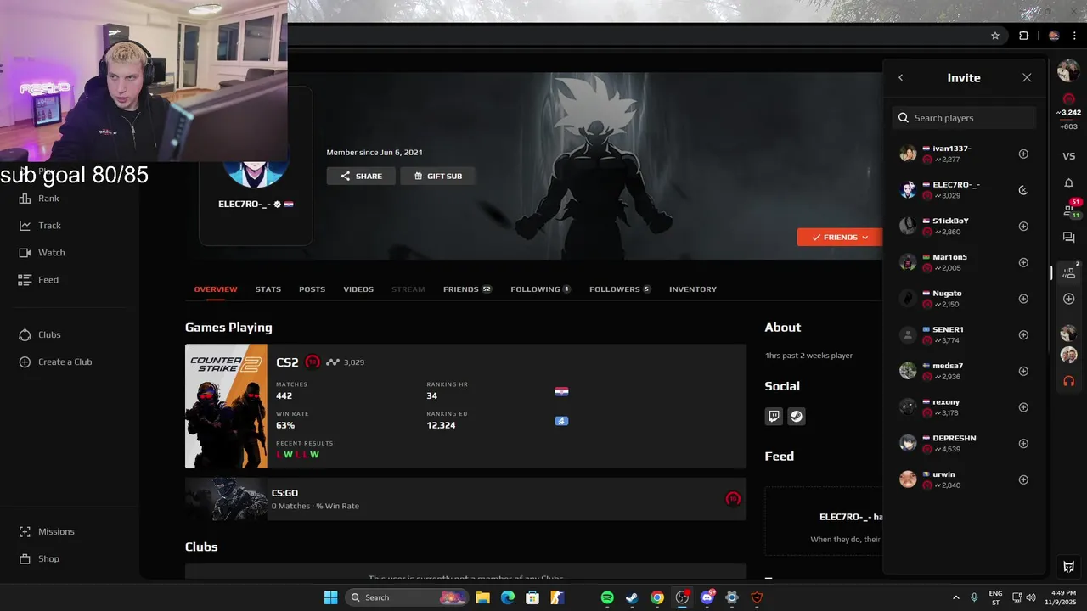Invite medsa7 with the plus icon
Screen dimensions: 1087x611
pos(1023,371)
